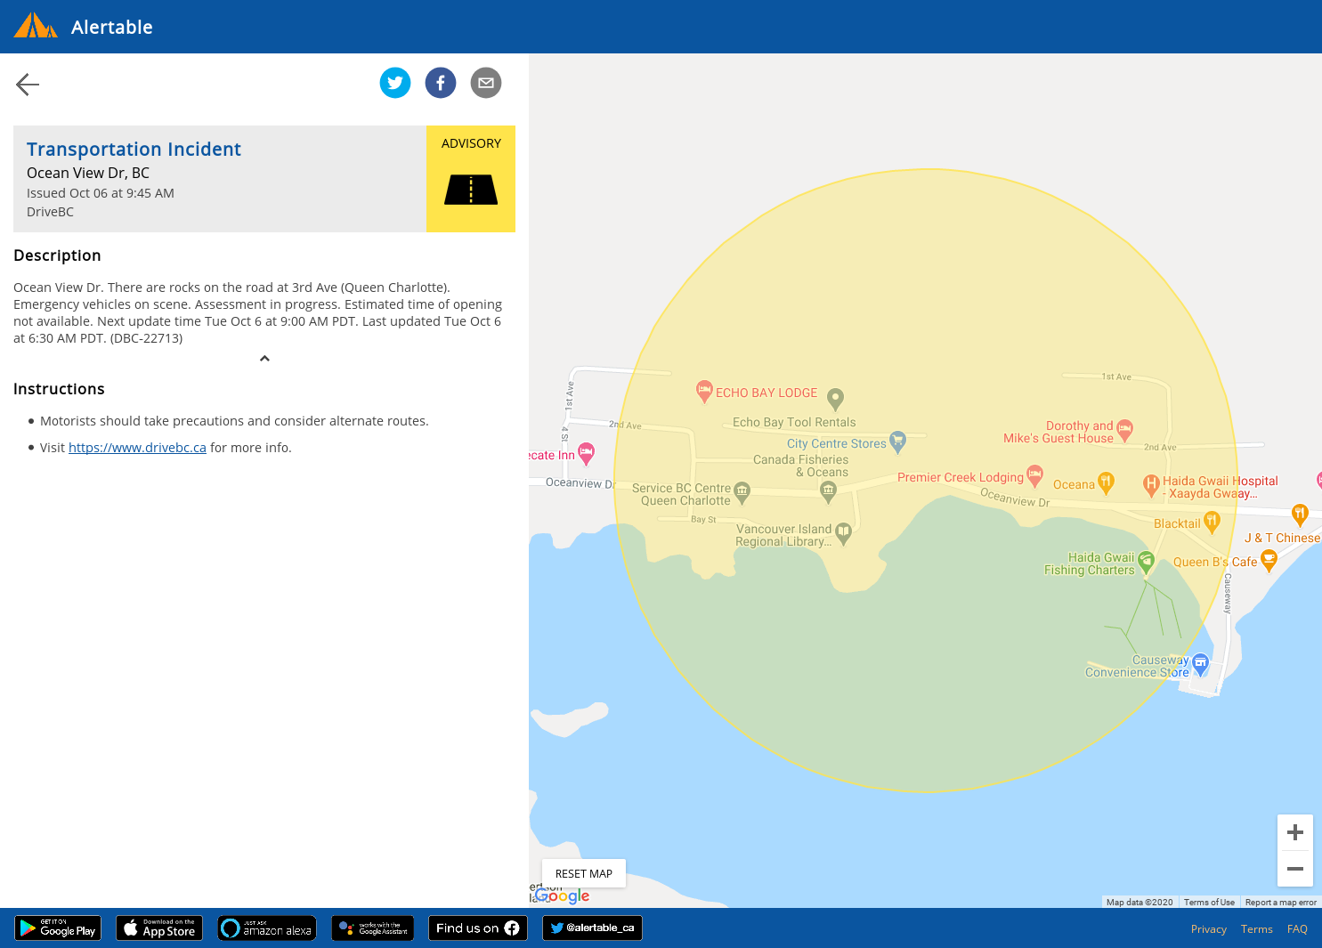Image resolution: width=1322 pixels, height=948 pixels.
Task: Click Canada Fisheries & Oceans pin
Action: click(828, 490)
